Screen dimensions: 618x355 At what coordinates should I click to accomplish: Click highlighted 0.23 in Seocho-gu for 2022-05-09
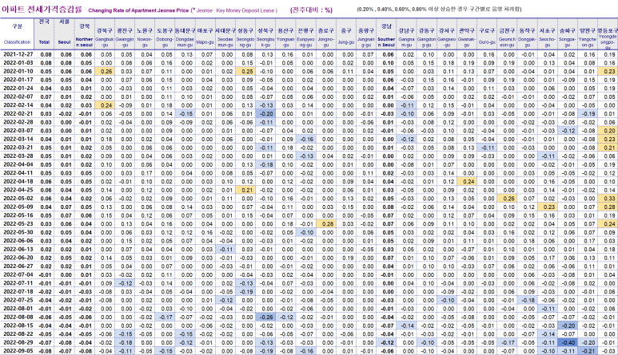[548, 207]
